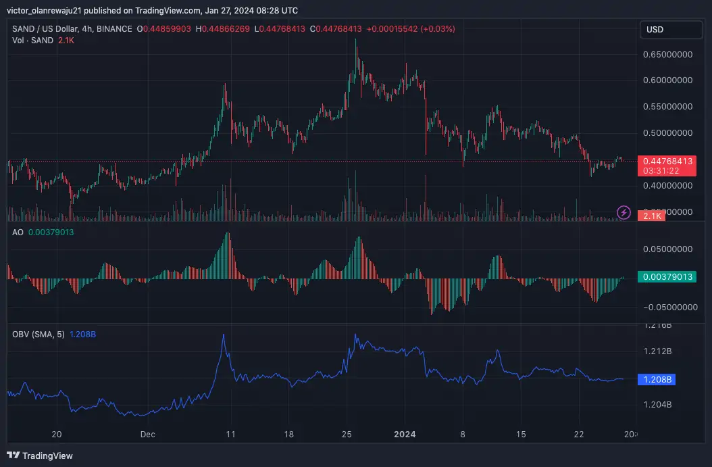
Task: Click the open value O0.44859903 in header
Action: [x=164, y=28]
